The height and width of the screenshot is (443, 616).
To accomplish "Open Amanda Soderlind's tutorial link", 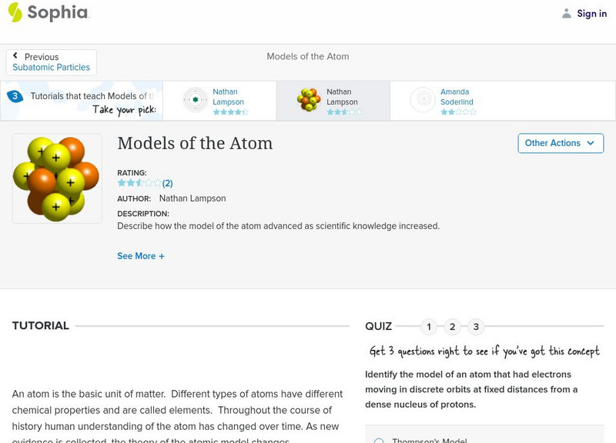I will click(x=457, y=97).
